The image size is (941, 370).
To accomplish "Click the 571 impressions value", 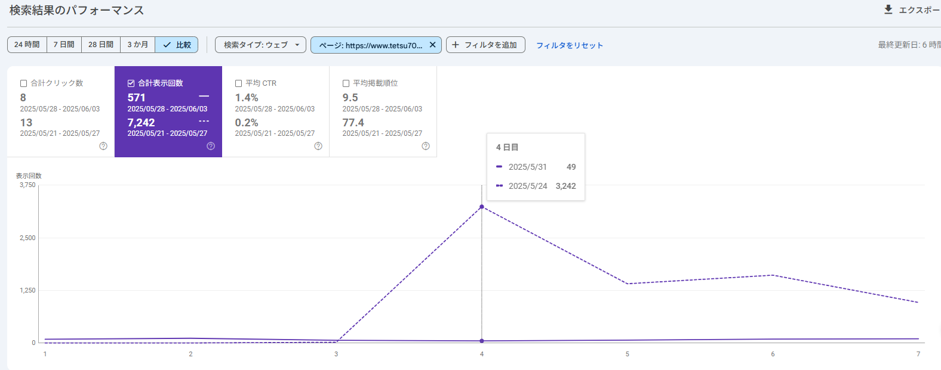I will pos(136,98).
